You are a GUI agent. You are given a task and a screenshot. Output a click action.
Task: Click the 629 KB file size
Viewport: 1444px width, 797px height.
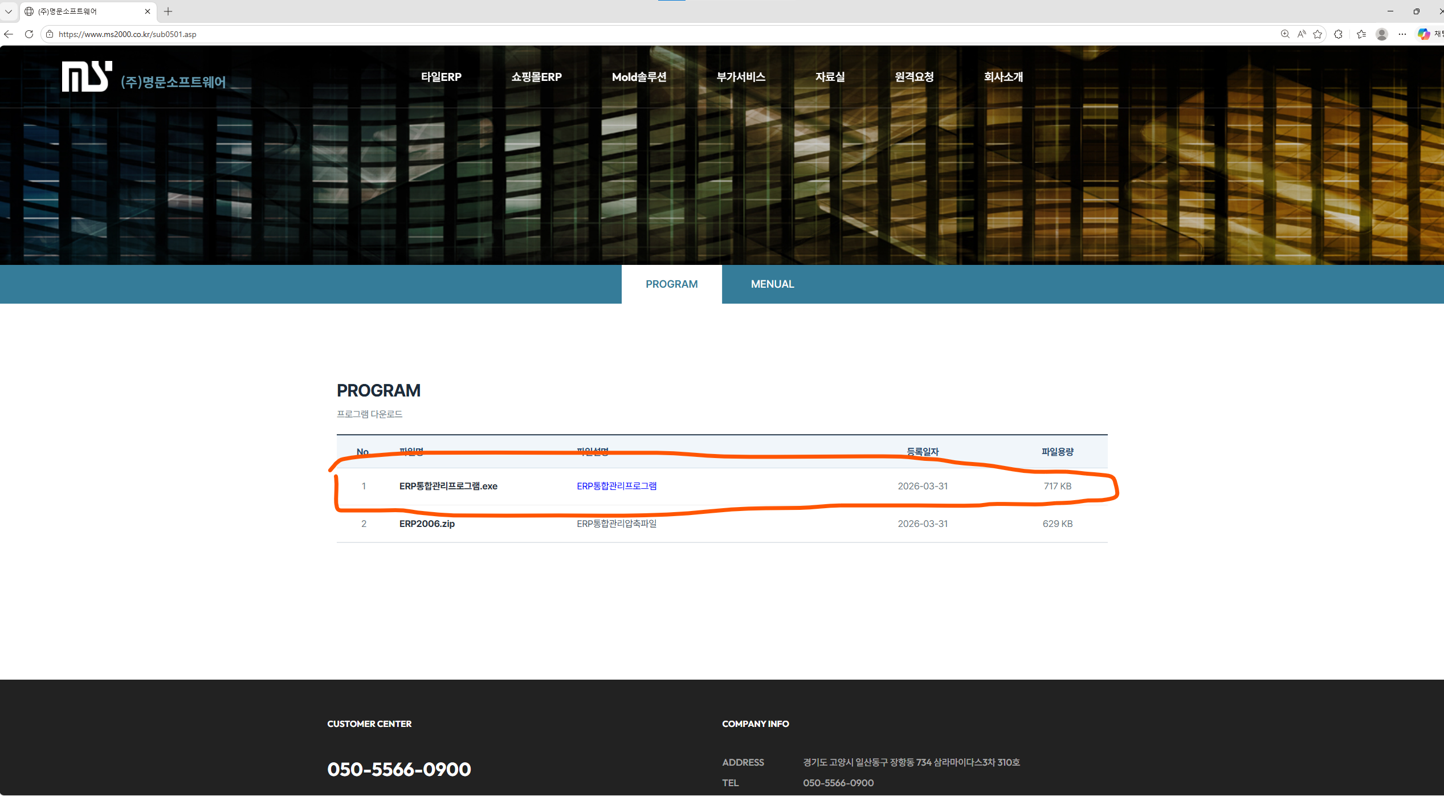point(1058,524)
